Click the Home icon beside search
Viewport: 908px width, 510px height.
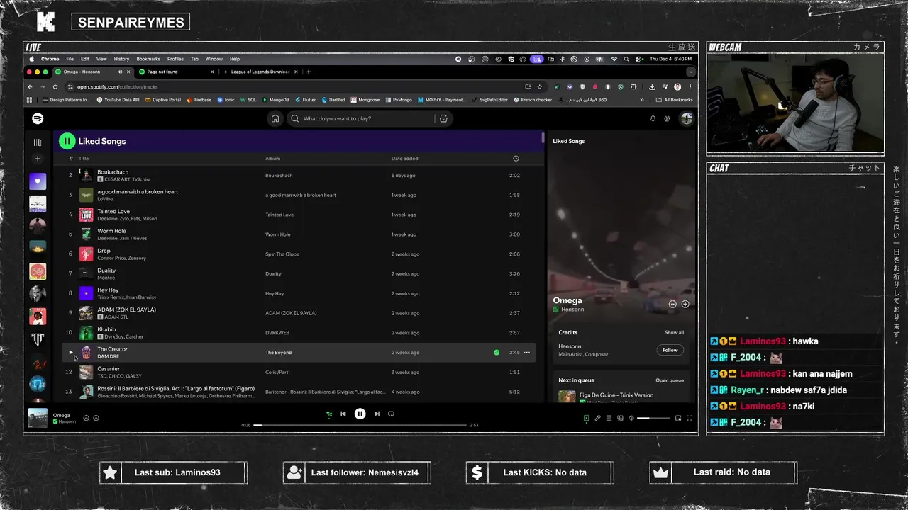click(275, 119)
